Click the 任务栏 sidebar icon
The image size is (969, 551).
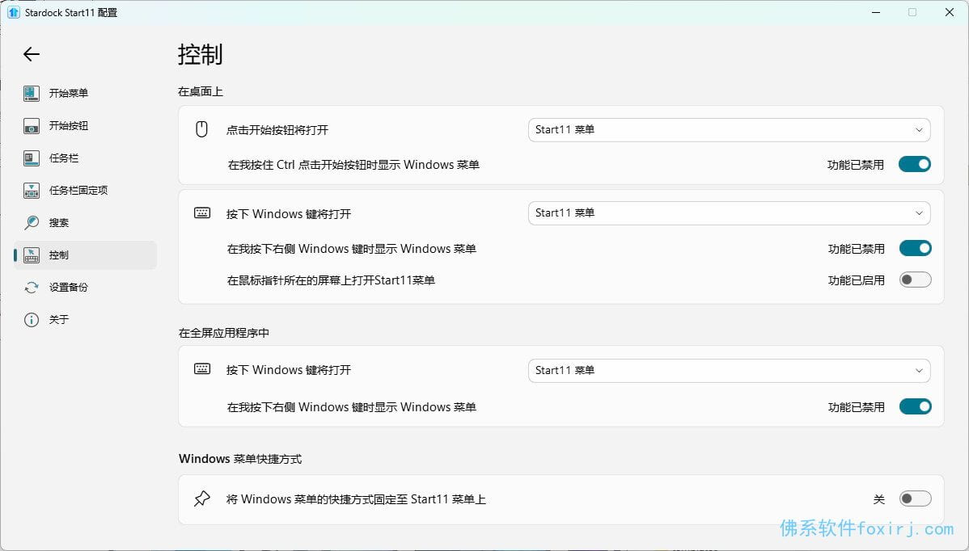point(32,158)
